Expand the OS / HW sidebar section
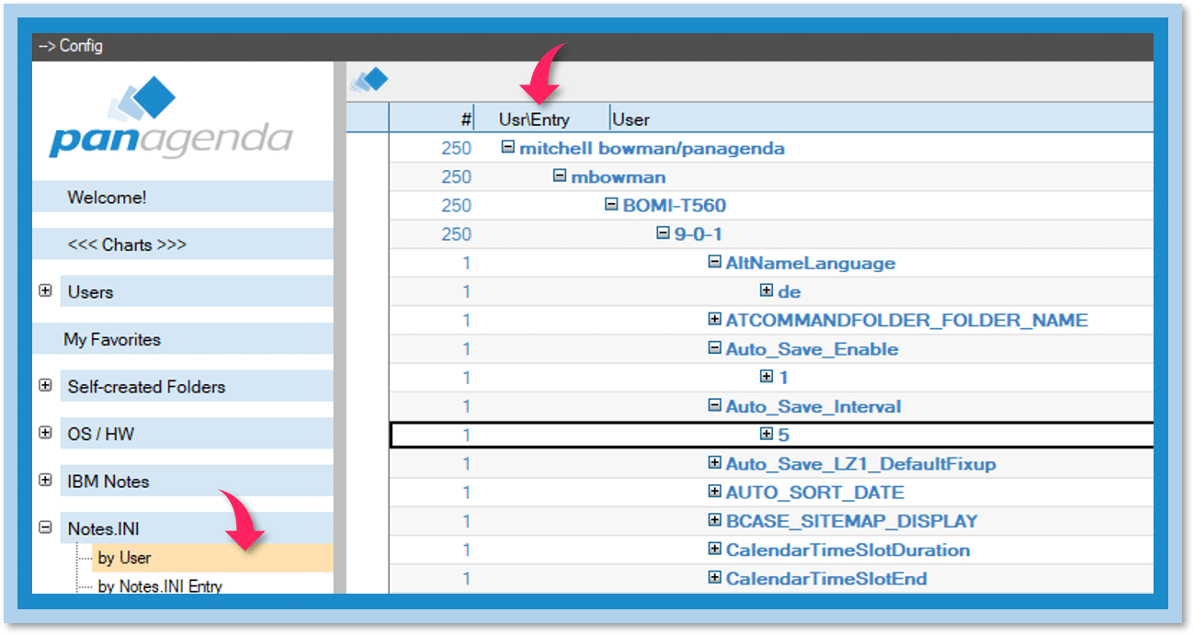This screenshot has height=635, width=1194. tap(45, 433)
